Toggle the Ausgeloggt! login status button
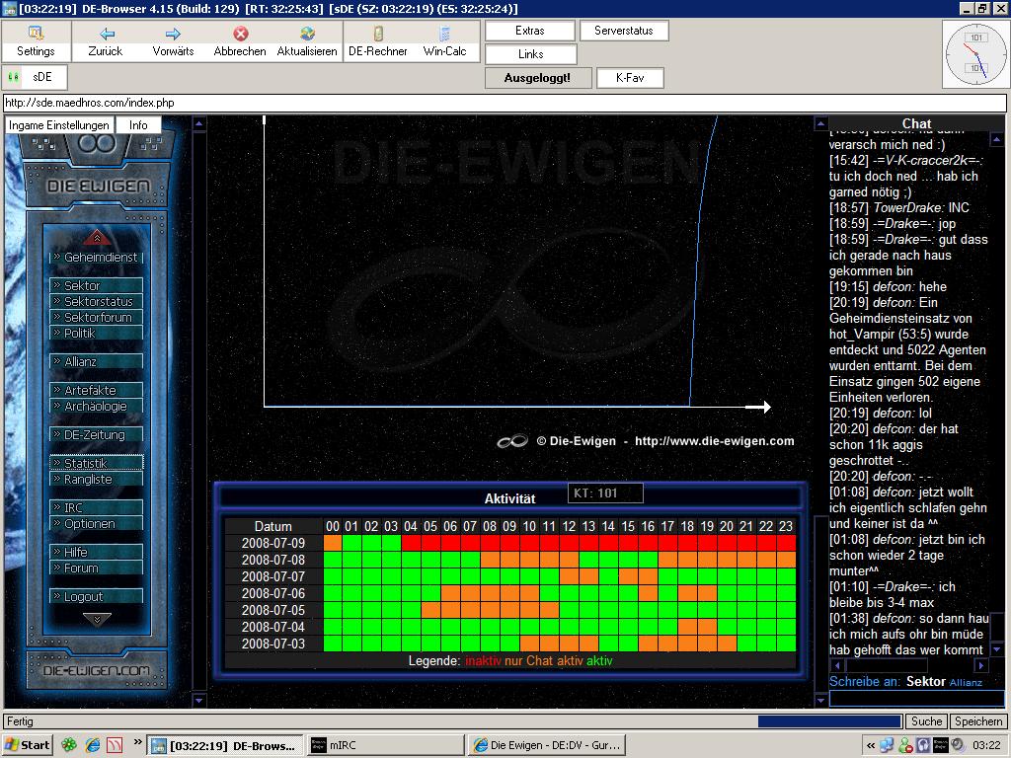Image resolution: width=1011 pixels, height=758 pixels. [x=537, y=77]
